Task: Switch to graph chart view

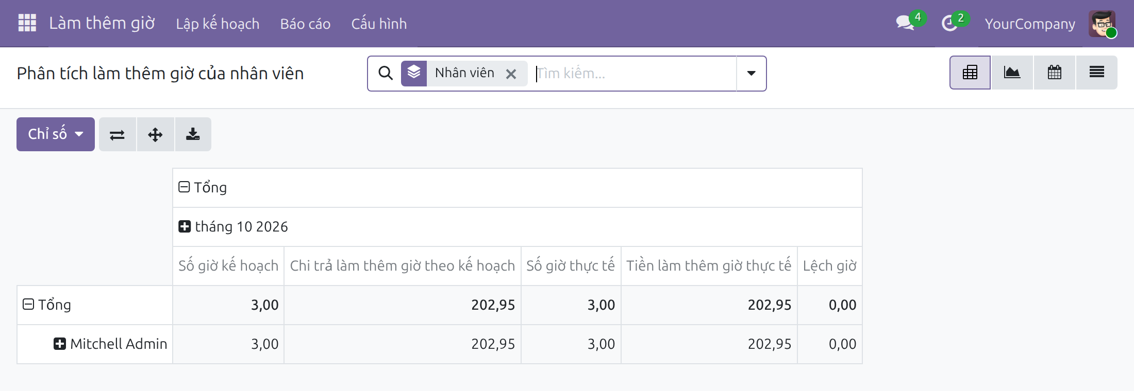Action: 1012,73
